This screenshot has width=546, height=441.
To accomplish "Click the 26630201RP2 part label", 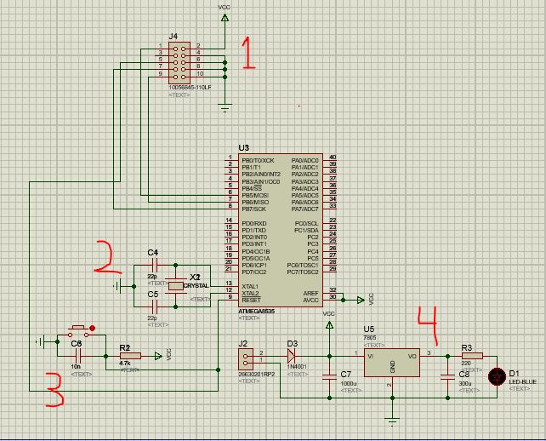I will [x=257, y=375].
